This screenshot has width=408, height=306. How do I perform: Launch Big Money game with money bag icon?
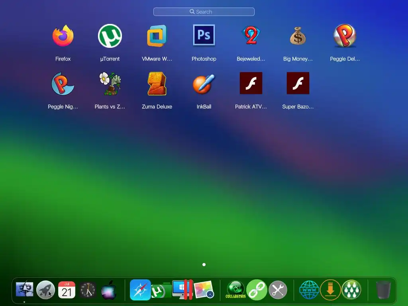tap(298, 35)
